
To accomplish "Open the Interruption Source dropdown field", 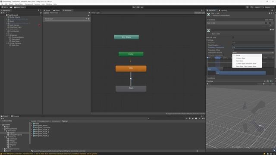I will coord(253,53).
